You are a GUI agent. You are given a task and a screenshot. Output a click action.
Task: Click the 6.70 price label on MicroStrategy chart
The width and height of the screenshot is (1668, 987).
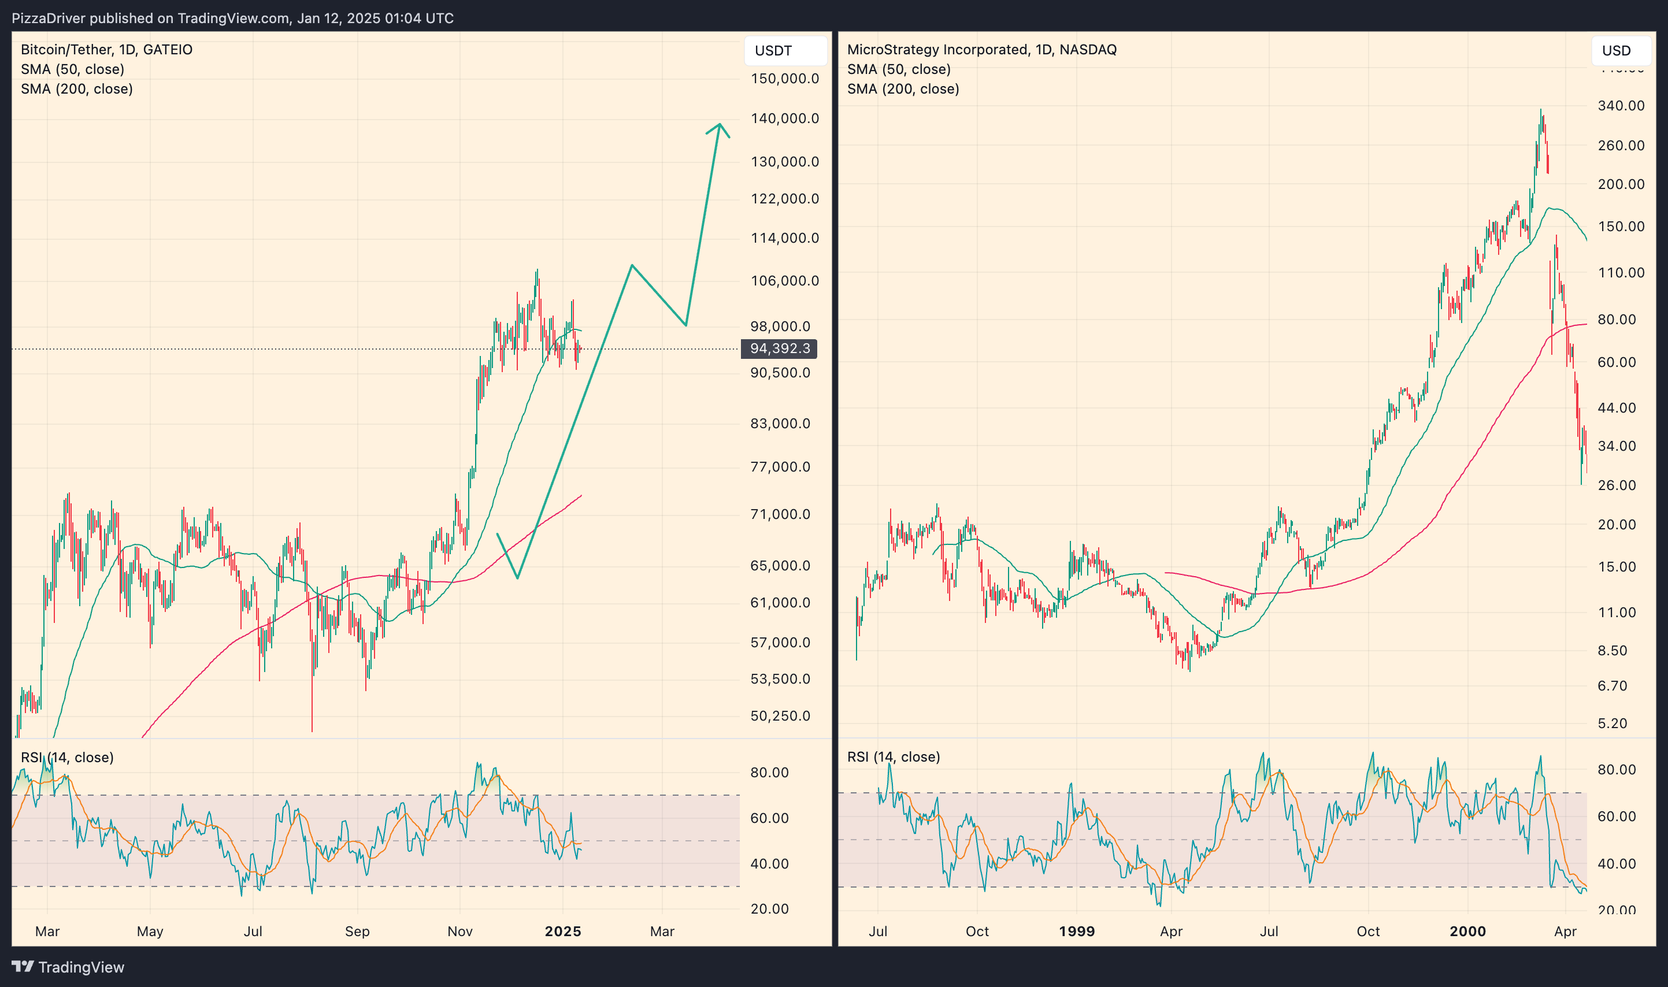pos(1613,686)
